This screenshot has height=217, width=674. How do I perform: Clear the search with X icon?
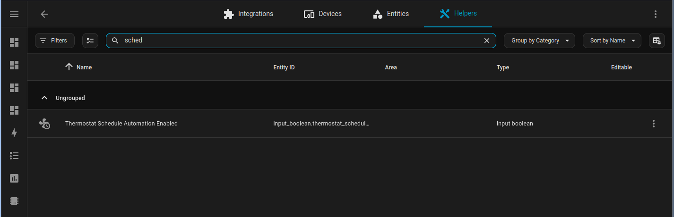tap(487, 41)
